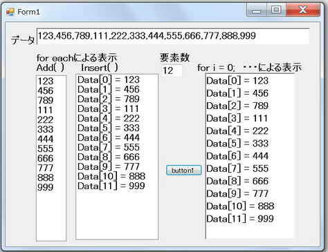The height and width of the screenshot is (252, 328).
Task: Click the Add( ) column label
Action: point(51,68)
